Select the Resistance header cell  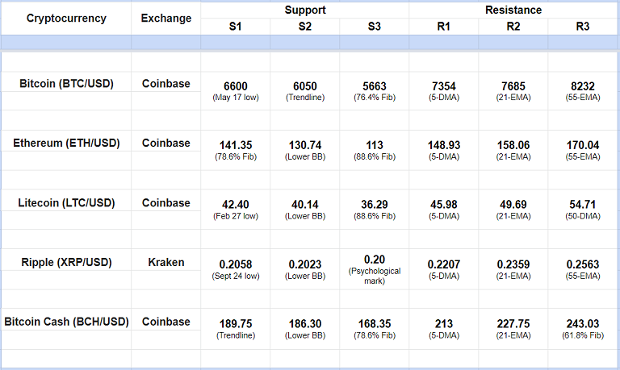click(x=513, y=10)
